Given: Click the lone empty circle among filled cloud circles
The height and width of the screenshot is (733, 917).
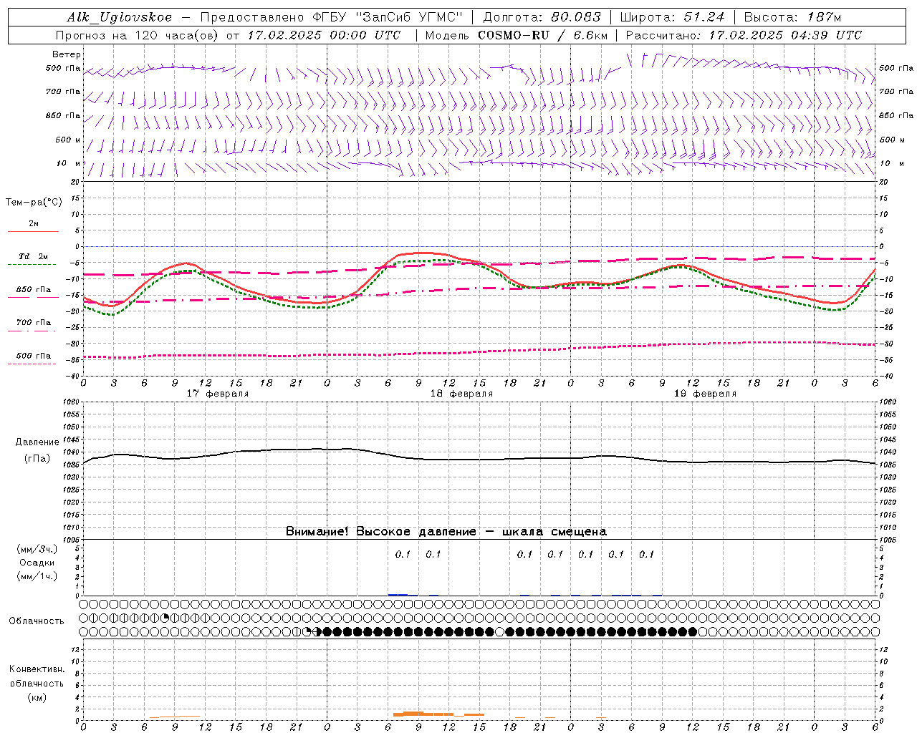Looking at the screenshot, I should click(499, 632).
